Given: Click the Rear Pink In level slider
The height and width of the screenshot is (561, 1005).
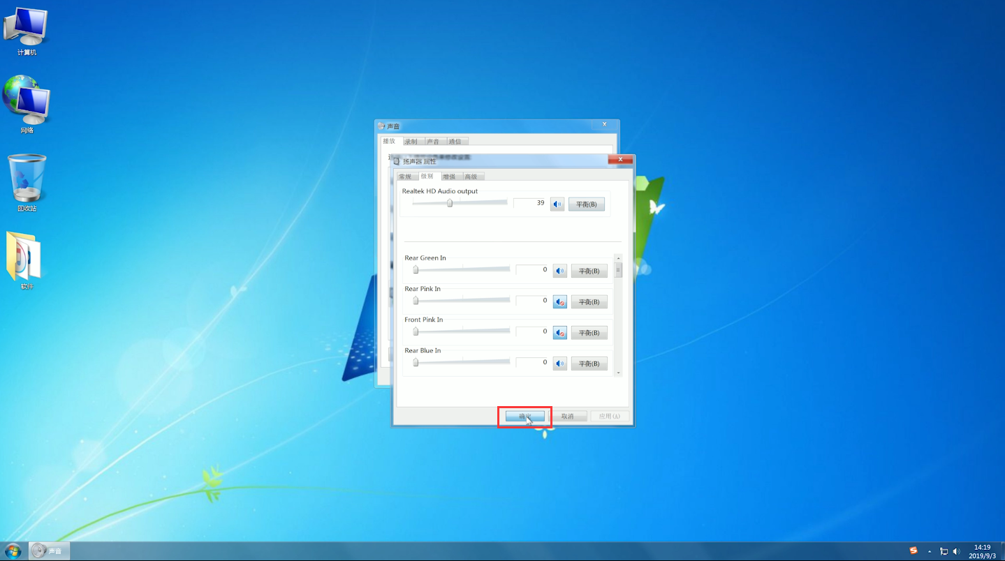Looking at the screenshot, I should (x=462, y=300).
